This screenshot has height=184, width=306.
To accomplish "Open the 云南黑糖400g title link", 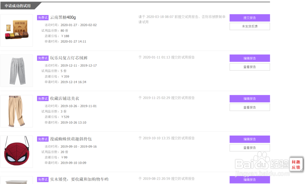I will 63,17.
